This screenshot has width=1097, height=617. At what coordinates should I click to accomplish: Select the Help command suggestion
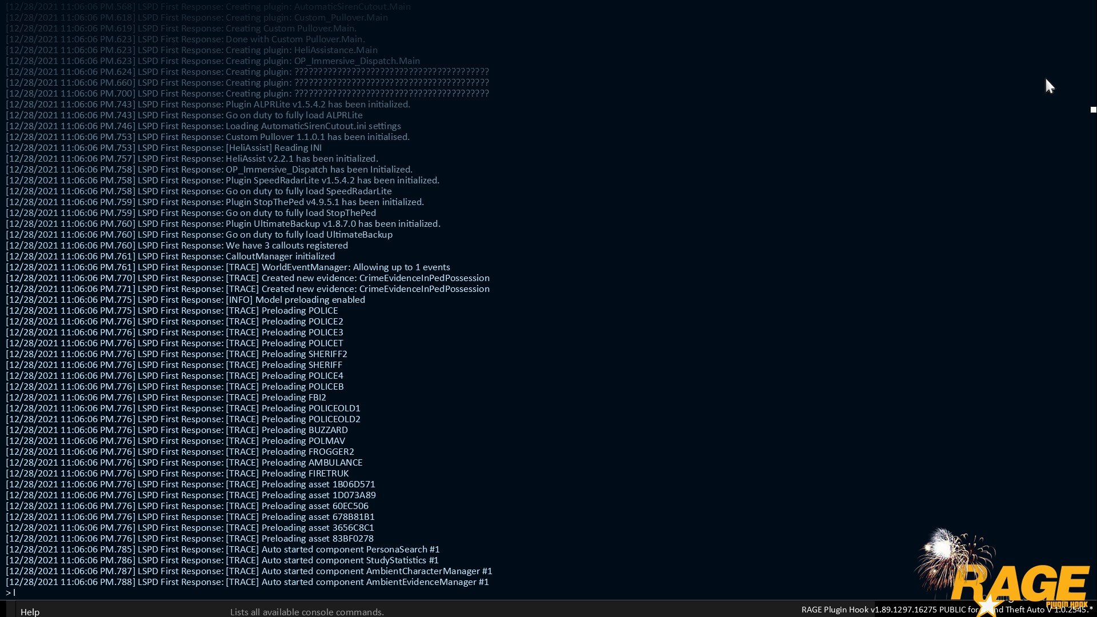[x=30, y=612]
